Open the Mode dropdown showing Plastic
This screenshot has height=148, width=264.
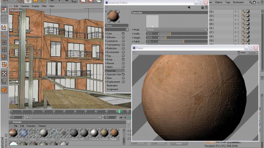pos(177,30)
